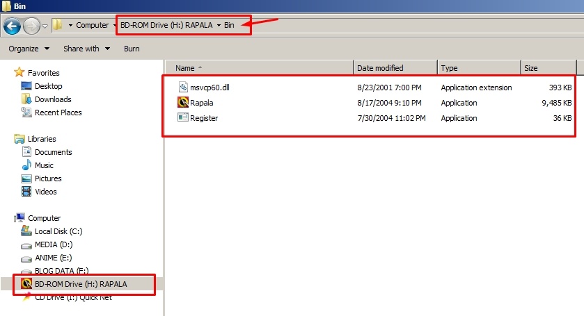Screen dimensions: 584x316
Task: Click the MEDIA (D:) drive icon
Action: [x=26, y=246]
